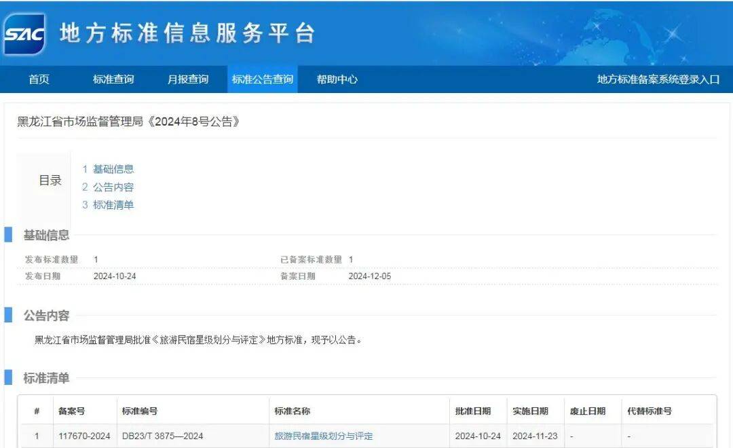Open the 月报查询 menu item
733x448 pixels.
[188, 79]
